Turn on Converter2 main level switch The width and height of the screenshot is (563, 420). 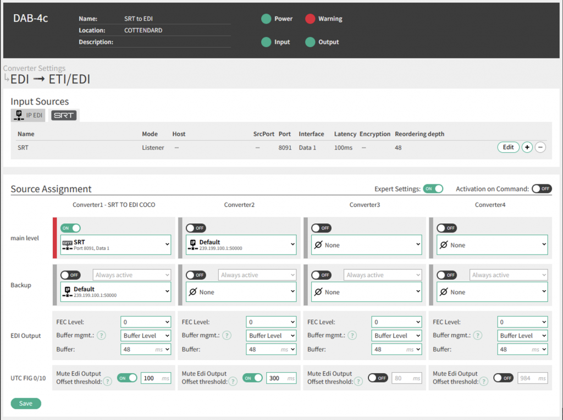pos(196,228)
